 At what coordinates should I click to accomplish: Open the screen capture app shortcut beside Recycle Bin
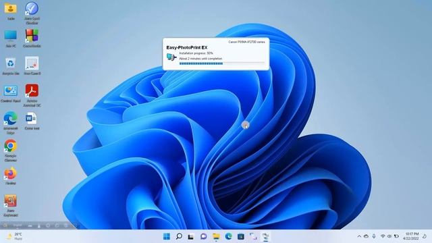click(32, 66)
